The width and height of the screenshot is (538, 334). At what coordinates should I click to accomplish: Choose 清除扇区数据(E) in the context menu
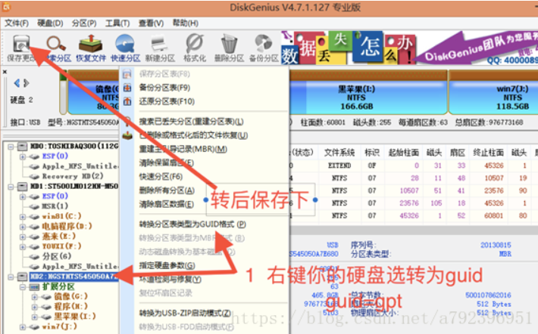(x=167, y=204)
